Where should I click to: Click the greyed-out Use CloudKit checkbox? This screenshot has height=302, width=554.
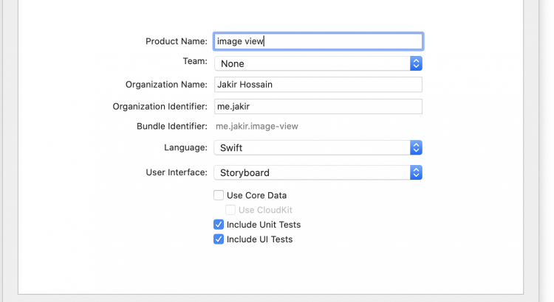point(230,210)
